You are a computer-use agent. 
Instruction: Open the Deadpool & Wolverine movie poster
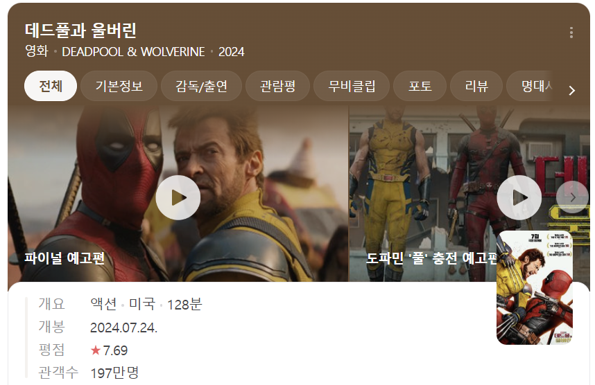click(534, 287)
